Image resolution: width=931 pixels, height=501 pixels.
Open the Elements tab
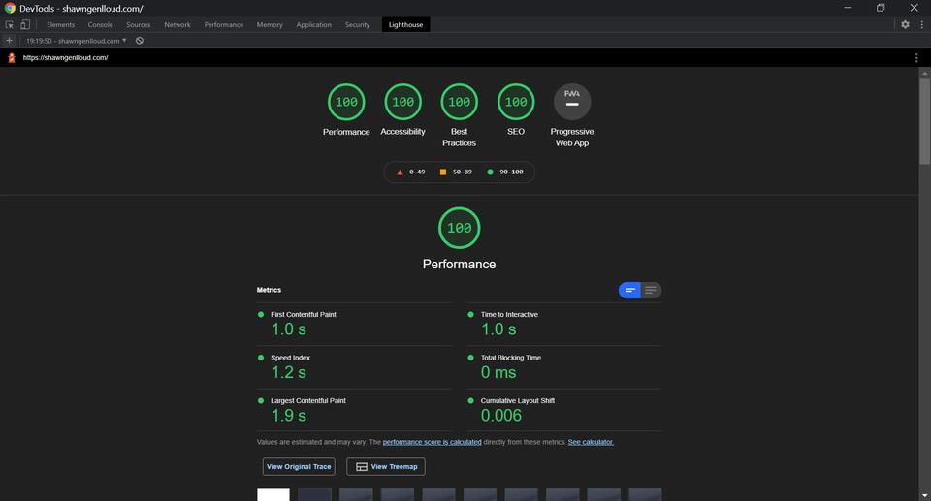tap(60, 25)
